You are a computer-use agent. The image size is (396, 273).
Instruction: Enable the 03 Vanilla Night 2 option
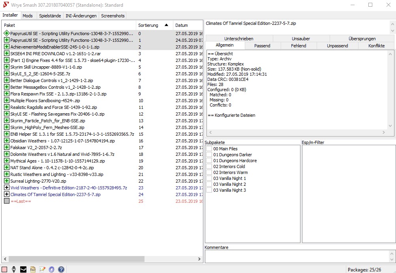(209, 184)
